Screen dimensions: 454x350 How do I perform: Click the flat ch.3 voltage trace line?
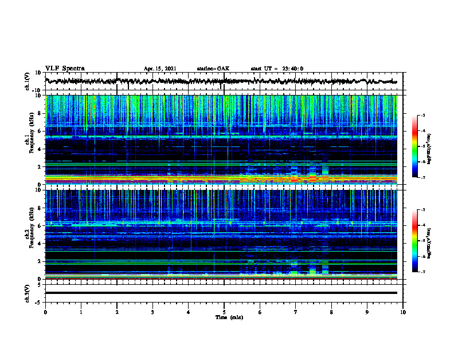point(221,293)
